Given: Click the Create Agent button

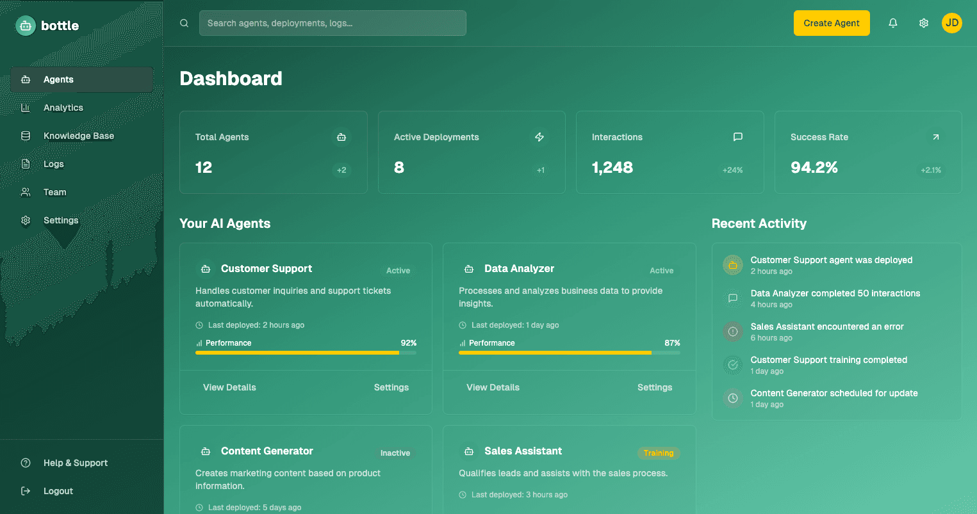Looking at the screenshot, I should [x=832, y=23].
